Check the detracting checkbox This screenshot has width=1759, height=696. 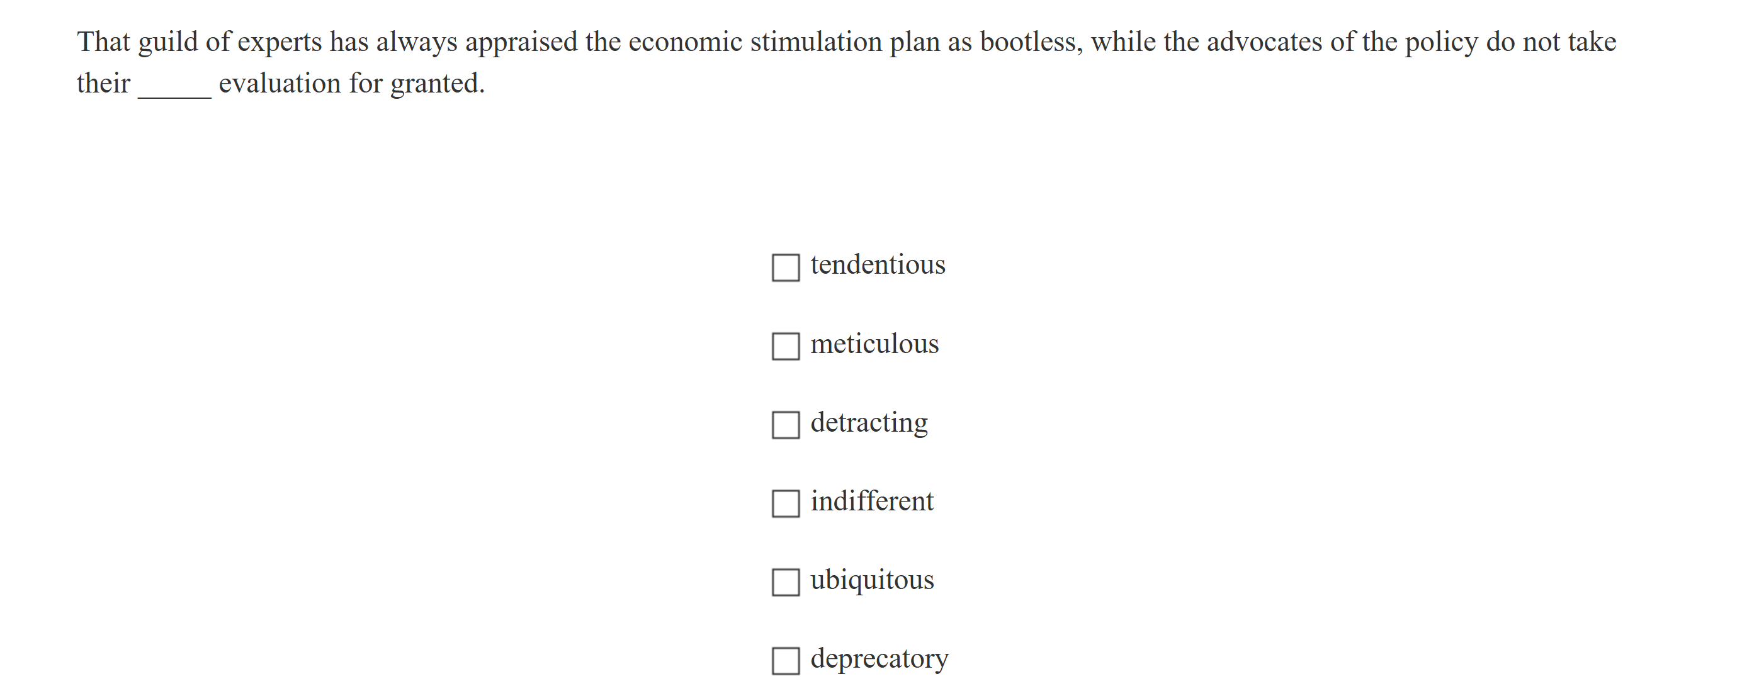[786, 424]
